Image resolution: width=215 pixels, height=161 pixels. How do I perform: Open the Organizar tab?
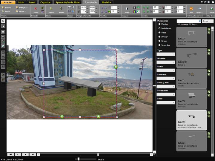tap(45, 2)
